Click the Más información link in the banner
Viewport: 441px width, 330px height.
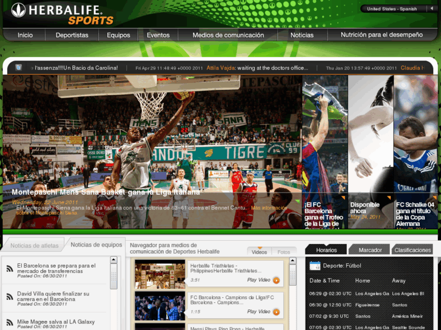click(269, 208)
